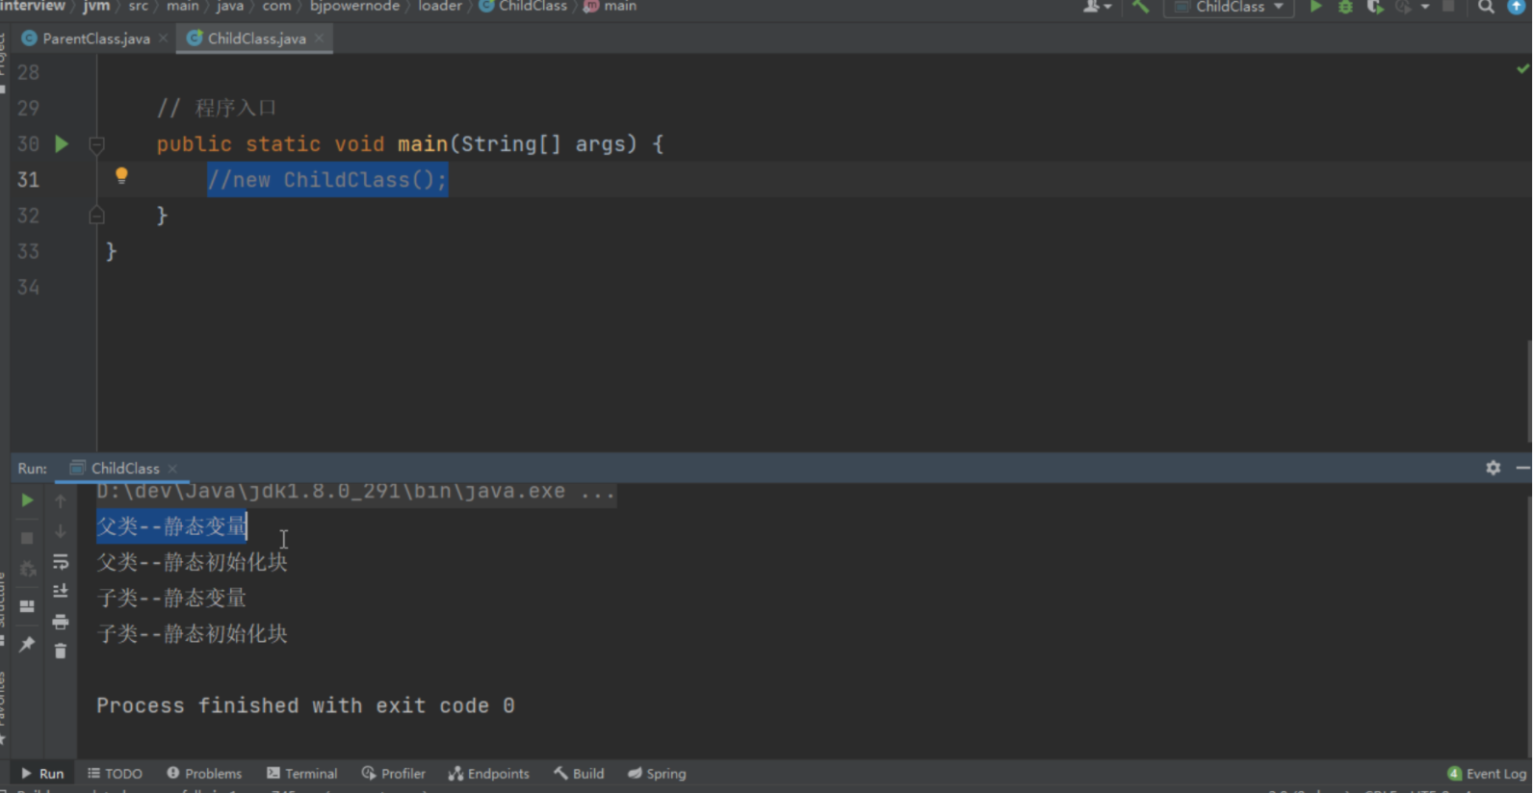Expand the additional run options arrow

1425,7
